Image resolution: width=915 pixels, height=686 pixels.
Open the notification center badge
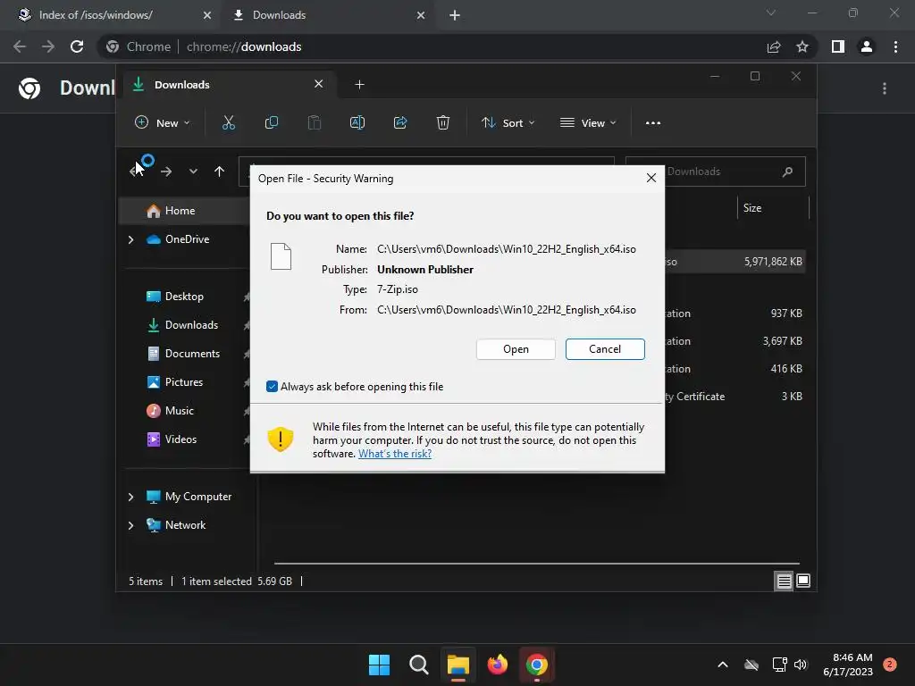(889, 665)
